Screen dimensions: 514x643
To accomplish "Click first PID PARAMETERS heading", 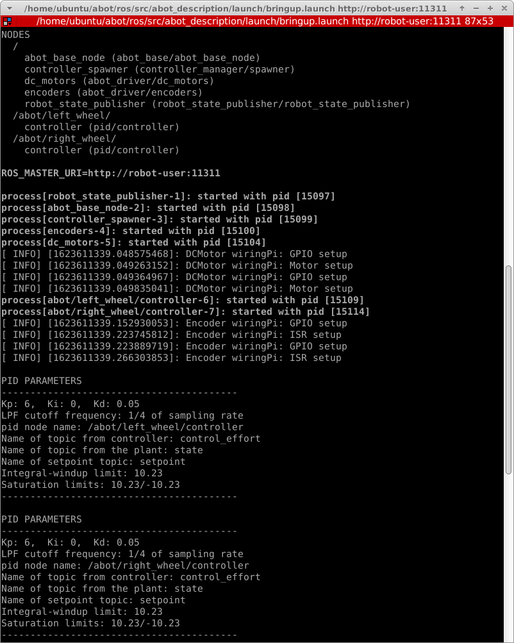I will pos(42,381).
